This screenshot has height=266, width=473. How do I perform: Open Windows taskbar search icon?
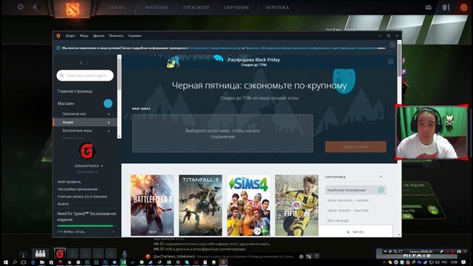(x=15, y=263)
